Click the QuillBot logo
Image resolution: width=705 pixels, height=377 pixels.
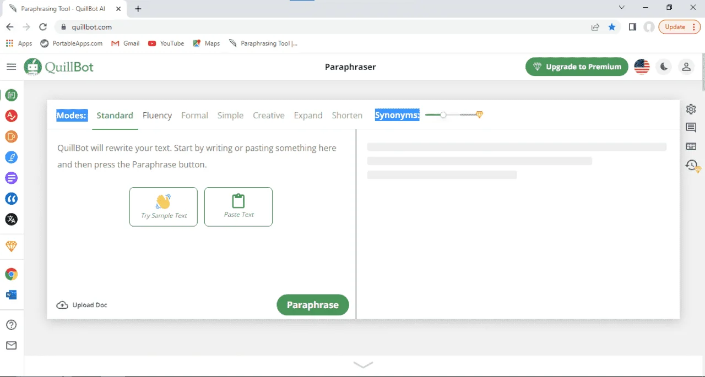59,67
